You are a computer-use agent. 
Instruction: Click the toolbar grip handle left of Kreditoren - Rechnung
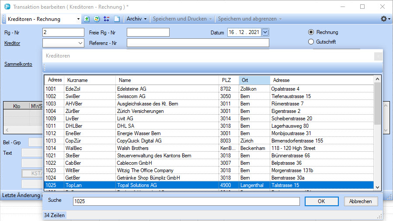tap(4, 19)
